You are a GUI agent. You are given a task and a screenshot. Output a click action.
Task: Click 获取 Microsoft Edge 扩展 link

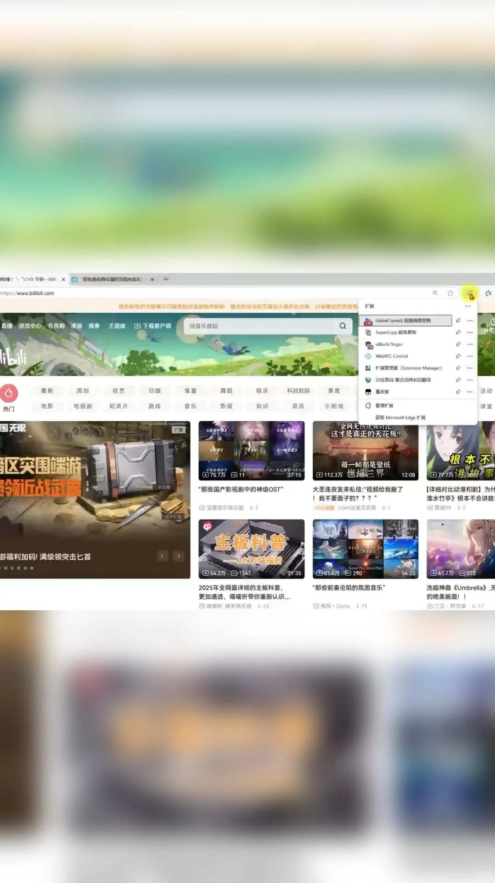point(400,418)
